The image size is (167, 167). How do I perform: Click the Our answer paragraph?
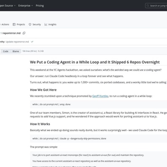pos(77,76)
